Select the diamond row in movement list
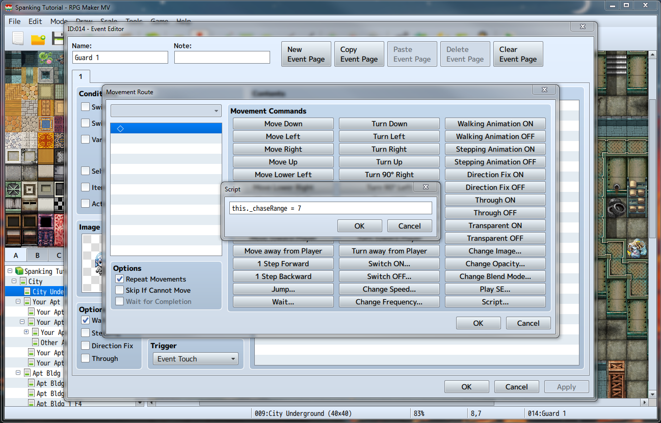 tap(166, 128)
